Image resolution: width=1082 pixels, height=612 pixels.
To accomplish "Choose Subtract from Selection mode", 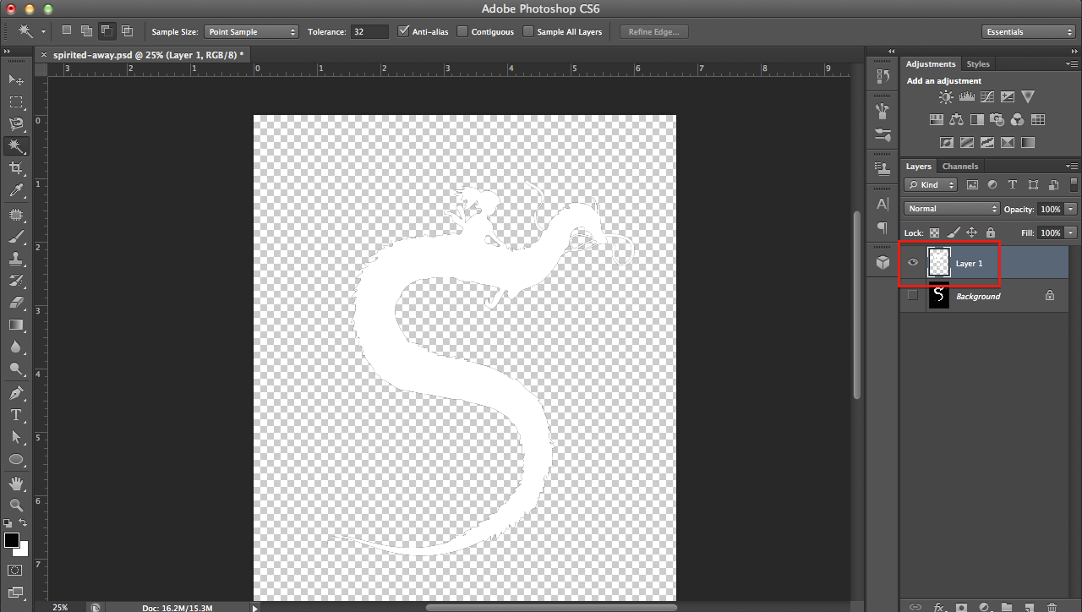I will pos(107,31).
